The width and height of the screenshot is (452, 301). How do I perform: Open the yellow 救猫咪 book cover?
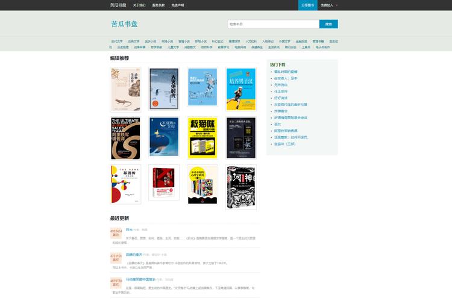(x=202, y=138)
